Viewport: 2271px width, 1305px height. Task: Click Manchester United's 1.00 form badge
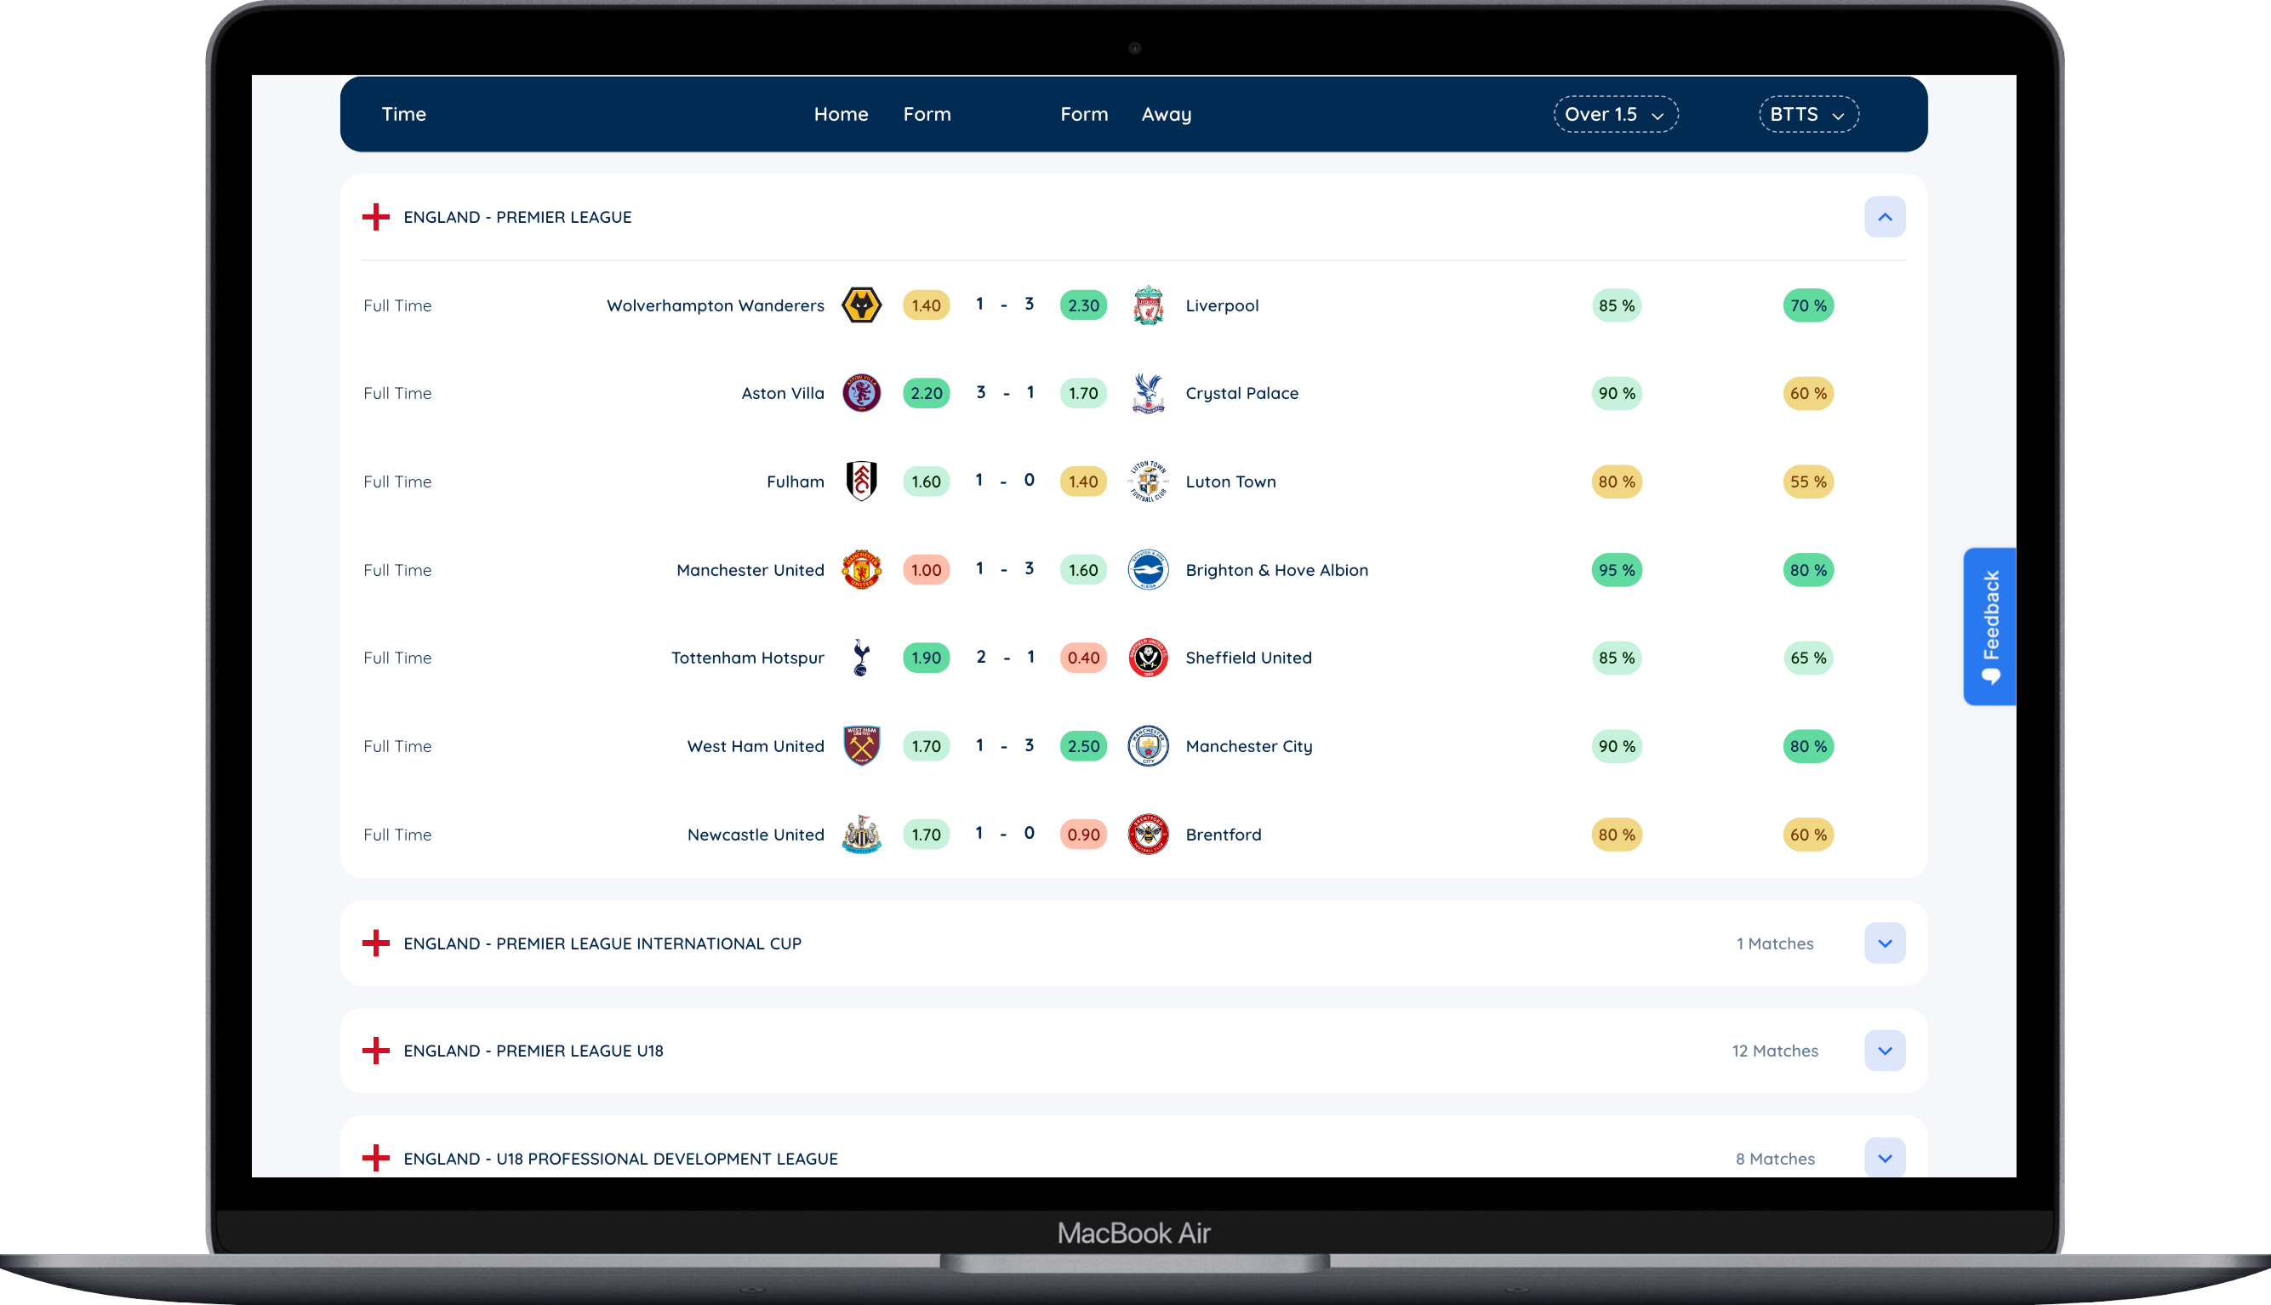(x=926, y=570)
